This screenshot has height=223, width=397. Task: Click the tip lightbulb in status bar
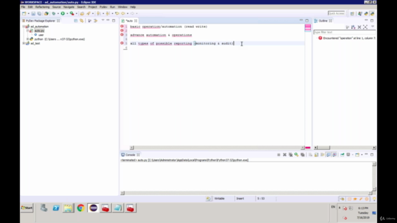pos(374,199)
